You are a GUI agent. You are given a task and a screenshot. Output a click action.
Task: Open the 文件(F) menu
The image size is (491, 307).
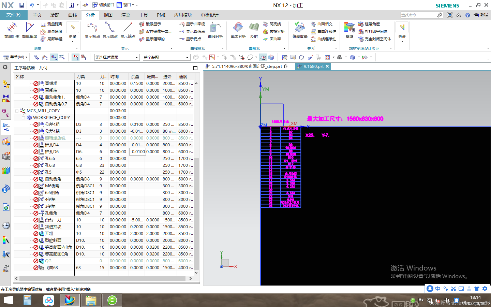(x=14, y=15)
